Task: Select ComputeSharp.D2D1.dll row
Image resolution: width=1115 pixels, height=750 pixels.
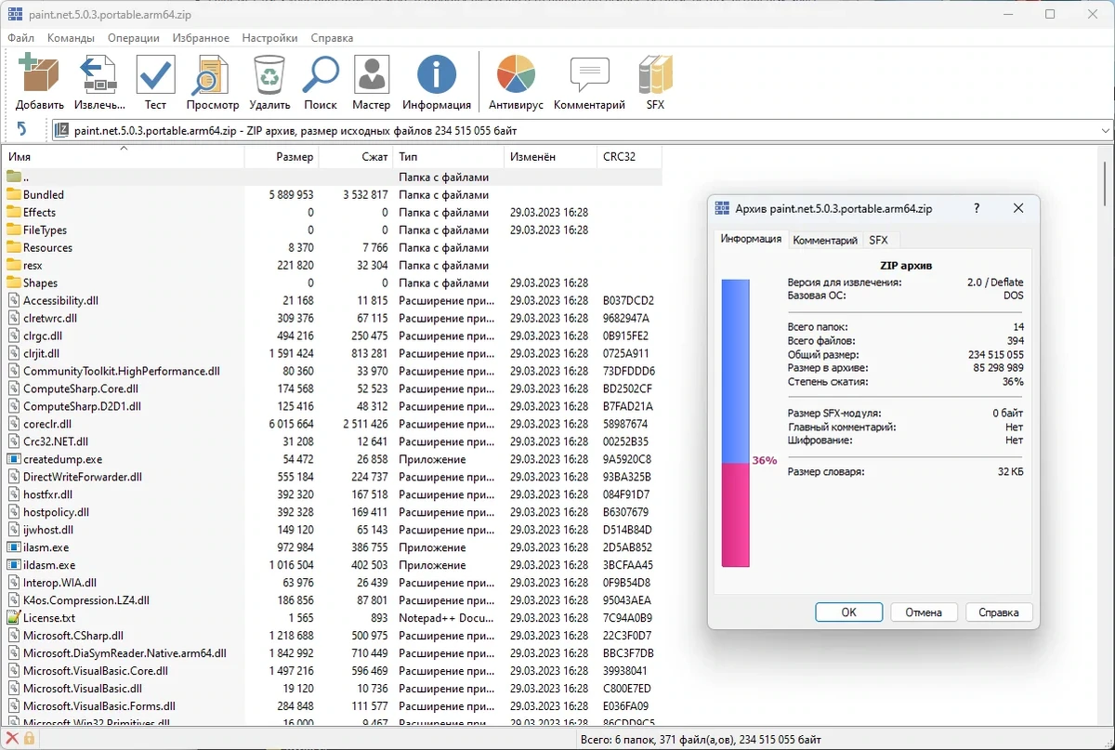Action: (x=333, y=406)
